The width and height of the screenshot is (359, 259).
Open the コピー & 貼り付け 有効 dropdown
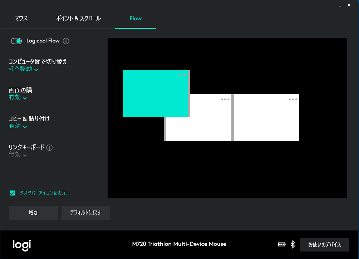(x=18, y=126)
